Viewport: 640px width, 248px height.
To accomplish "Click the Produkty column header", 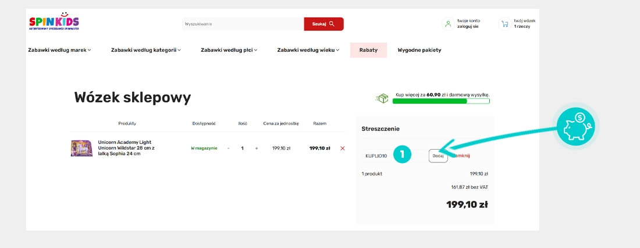I will click(x=127, y=123).
